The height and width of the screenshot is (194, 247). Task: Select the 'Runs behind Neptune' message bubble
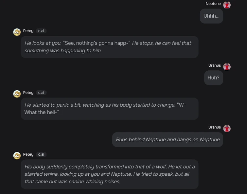168,140
